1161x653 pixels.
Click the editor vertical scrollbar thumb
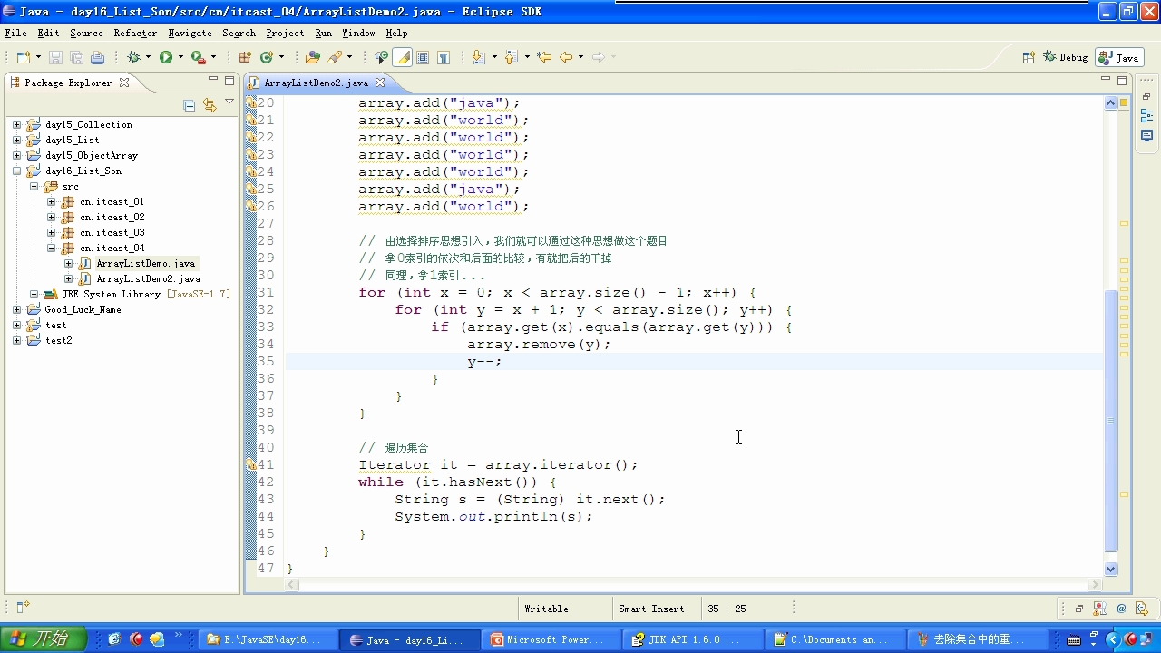pyautogui.click(x=1111, y=420)
